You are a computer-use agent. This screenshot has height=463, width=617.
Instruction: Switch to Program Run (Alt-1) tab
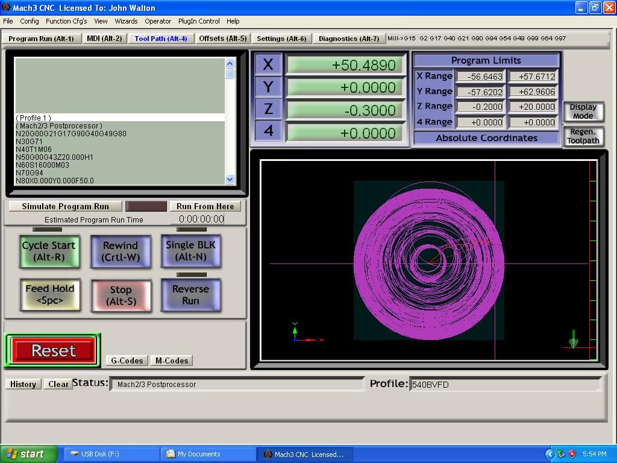(42, 39)
